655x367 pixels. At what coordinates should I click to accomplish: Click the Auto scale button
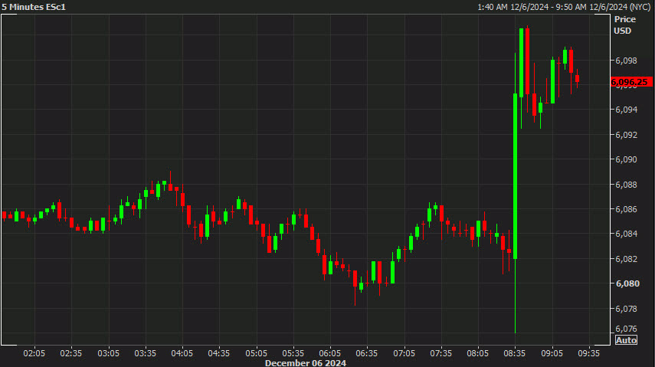click(x=626, y=340)
